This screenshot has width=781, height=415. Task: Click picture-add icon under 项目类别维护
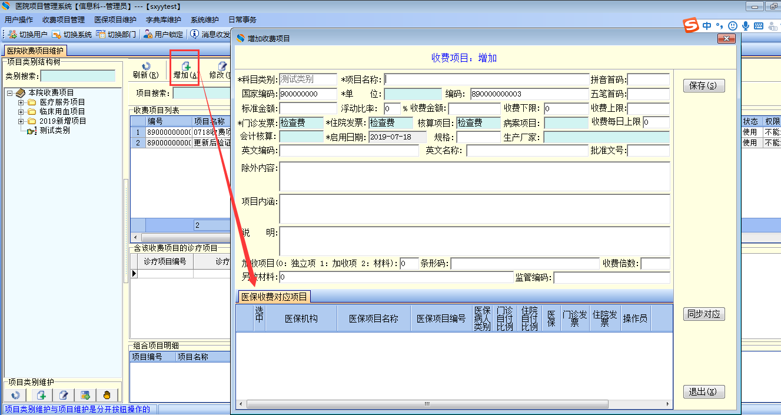coord(85,395)
